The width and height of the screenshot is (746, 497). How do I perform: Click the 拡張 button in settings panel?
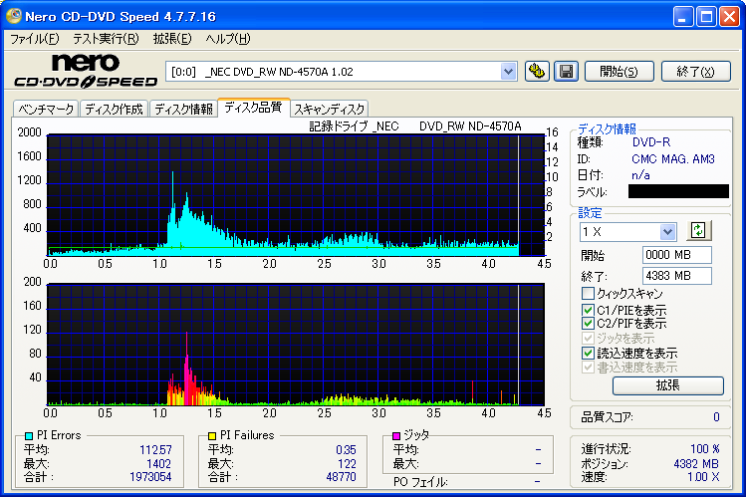click(x=668, y=385)
